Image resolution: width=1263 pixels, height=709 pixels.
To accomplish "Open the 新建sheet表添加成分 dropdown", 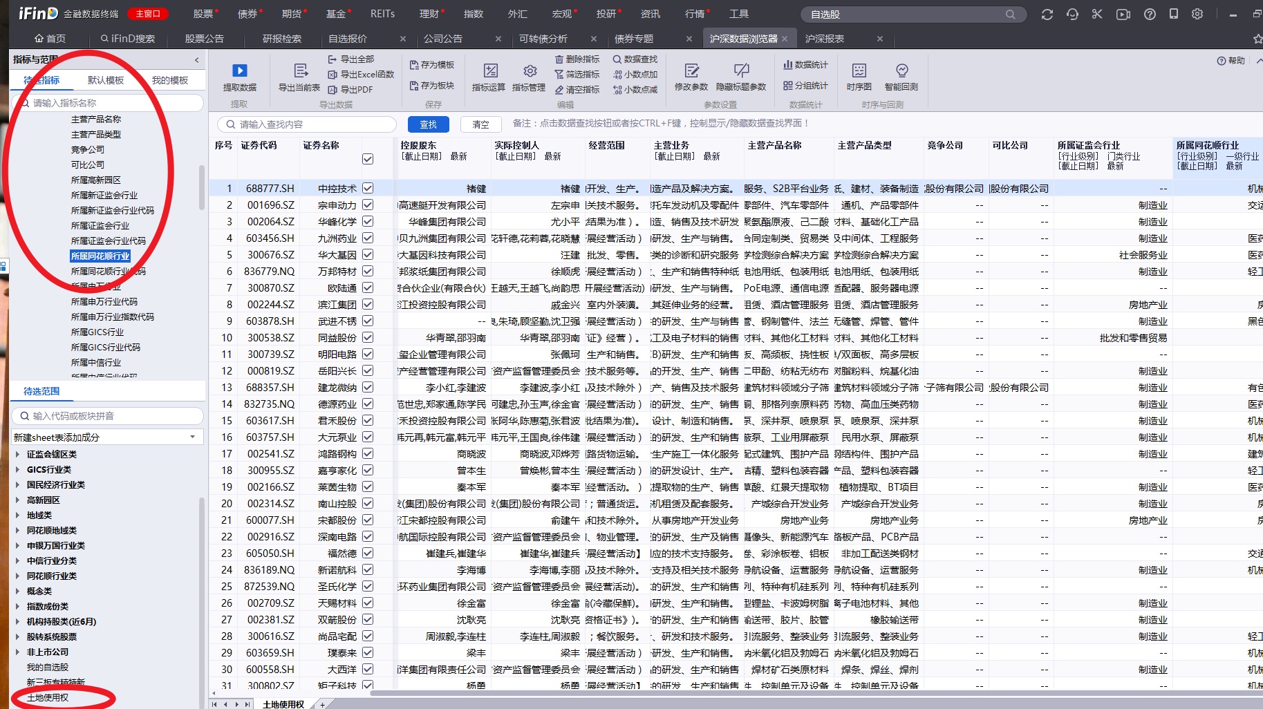I will tap(192, 437).
